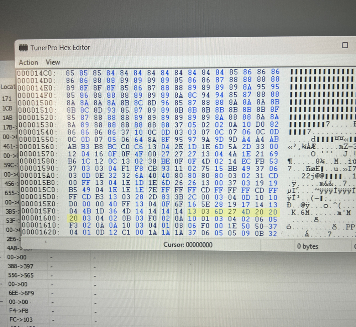Click byte D0 at start of row 000015E0
Viewport: 356px width, 327px height.
click(72, 204)
